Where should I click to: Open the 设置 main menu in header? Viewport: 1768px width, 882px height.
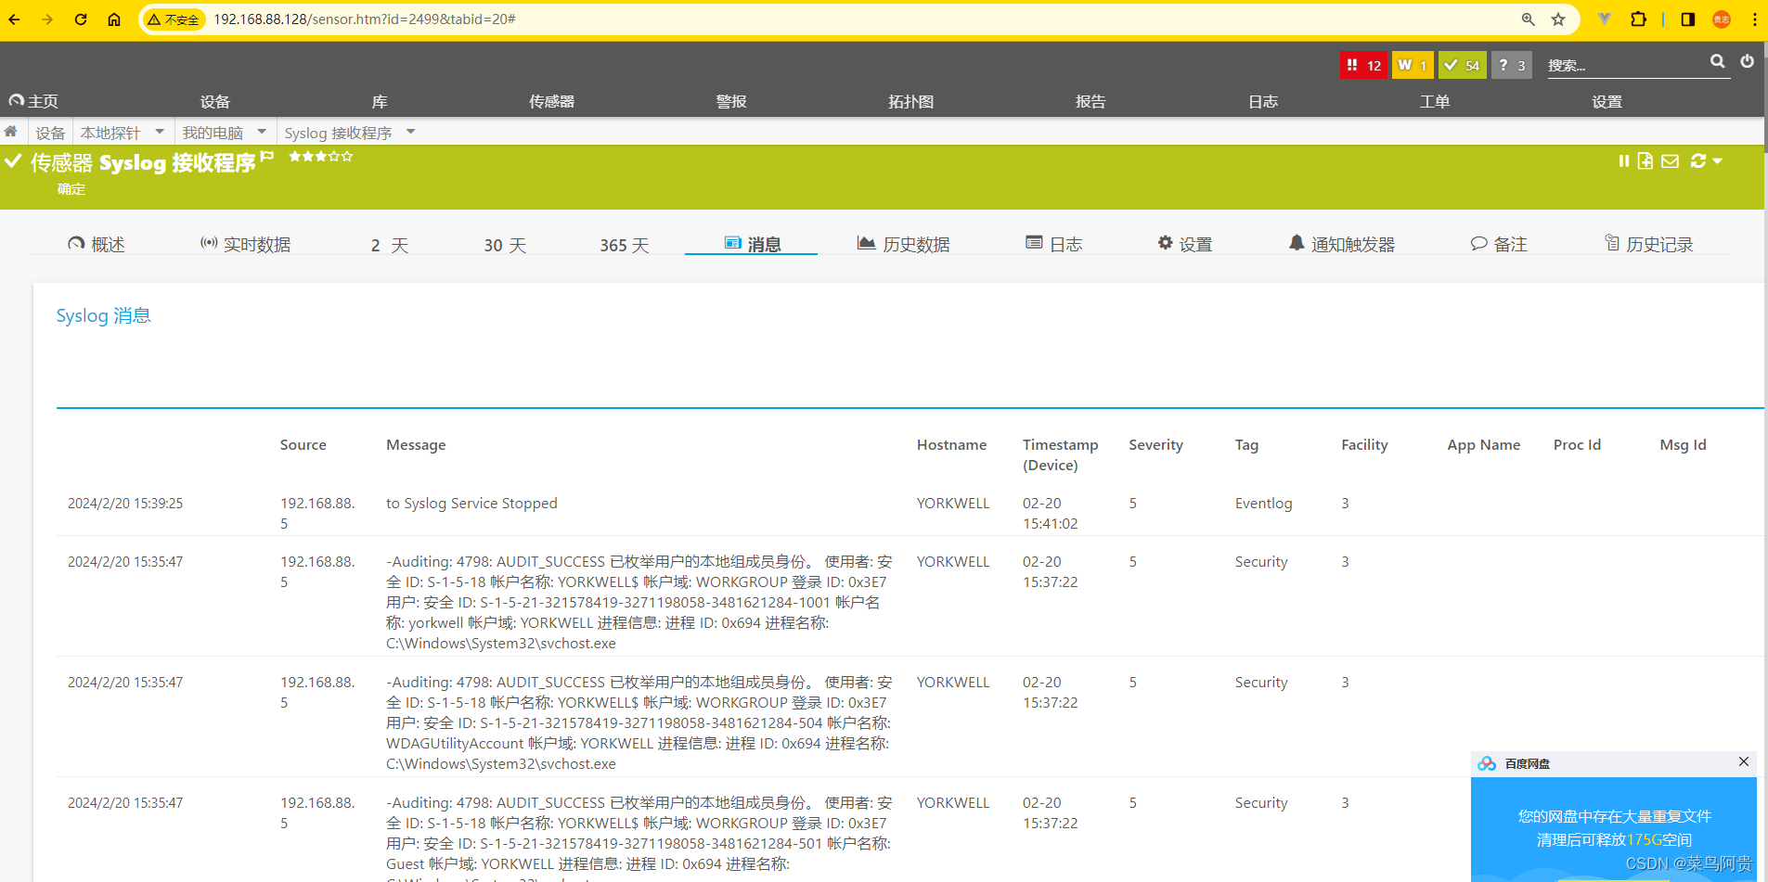(x=1607, y=102)
